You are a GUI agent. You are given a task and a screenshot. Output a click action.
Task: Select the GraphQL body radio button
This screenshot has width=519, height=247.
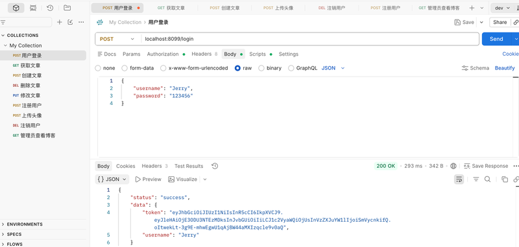tap(291, 68)
